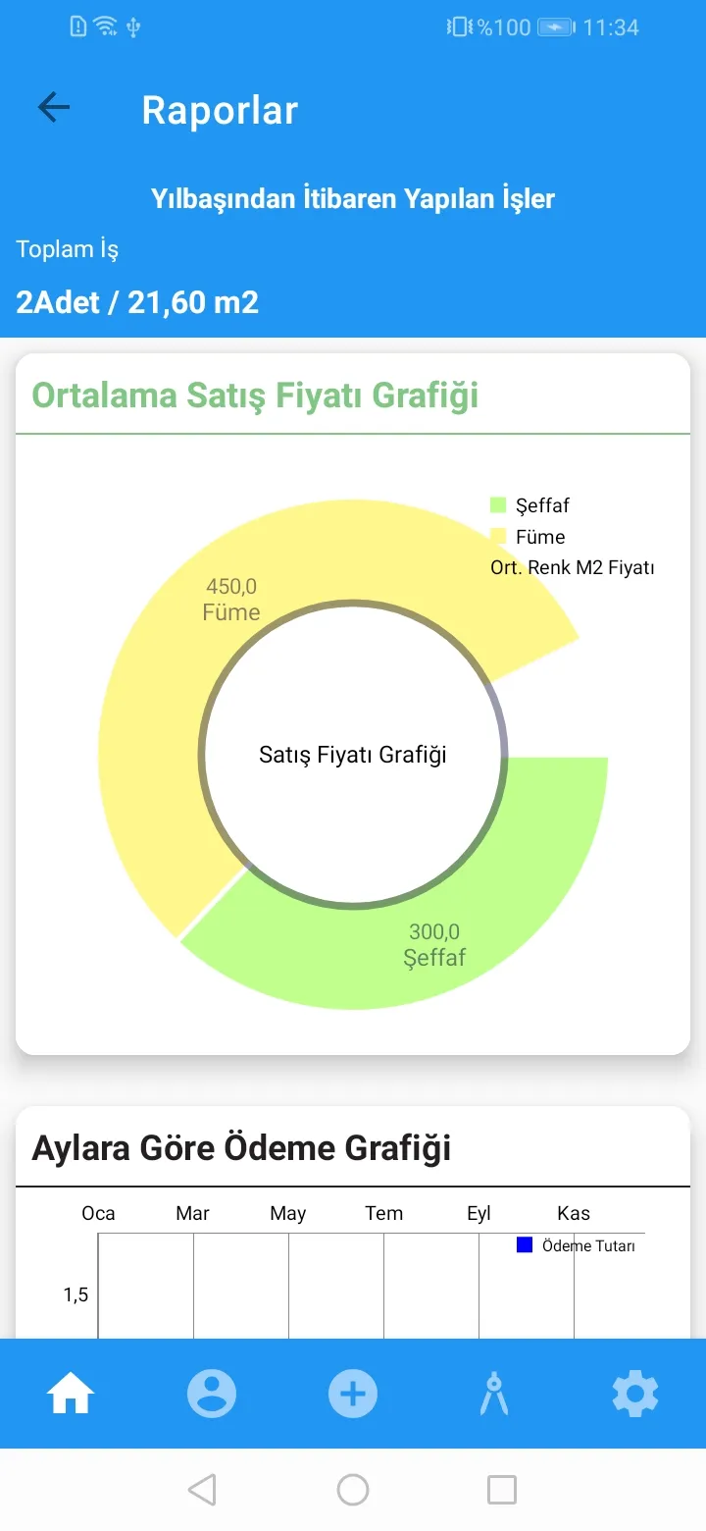Open the settings gear icon
Viewport: 706px width, 1531px height.
635,1394
